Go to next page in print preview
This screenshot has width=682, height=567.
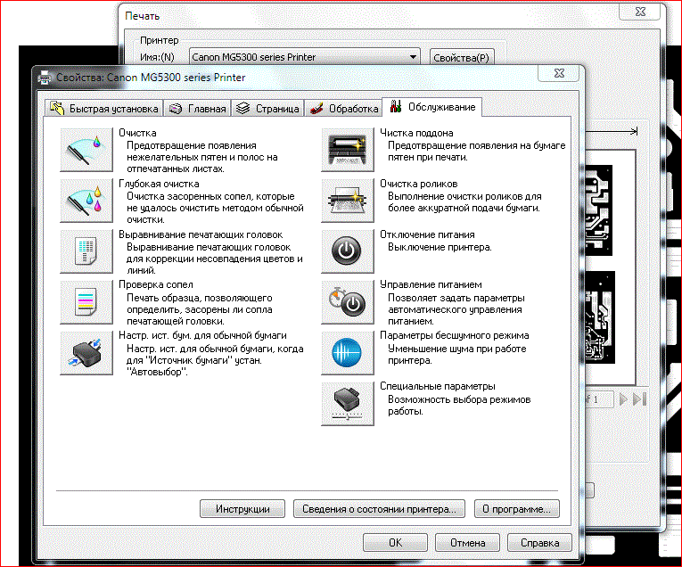623,399
